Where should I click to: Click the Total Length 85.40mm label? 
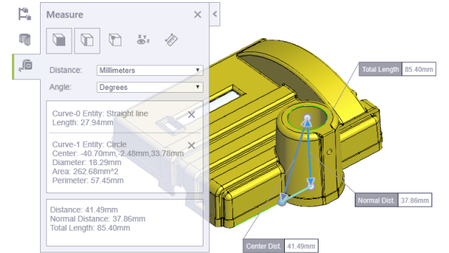pos(398,69)
